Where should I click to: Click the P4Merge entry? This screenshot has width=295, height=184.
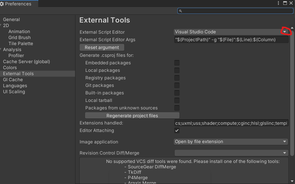pyautogui.click(x=138, y=178)
